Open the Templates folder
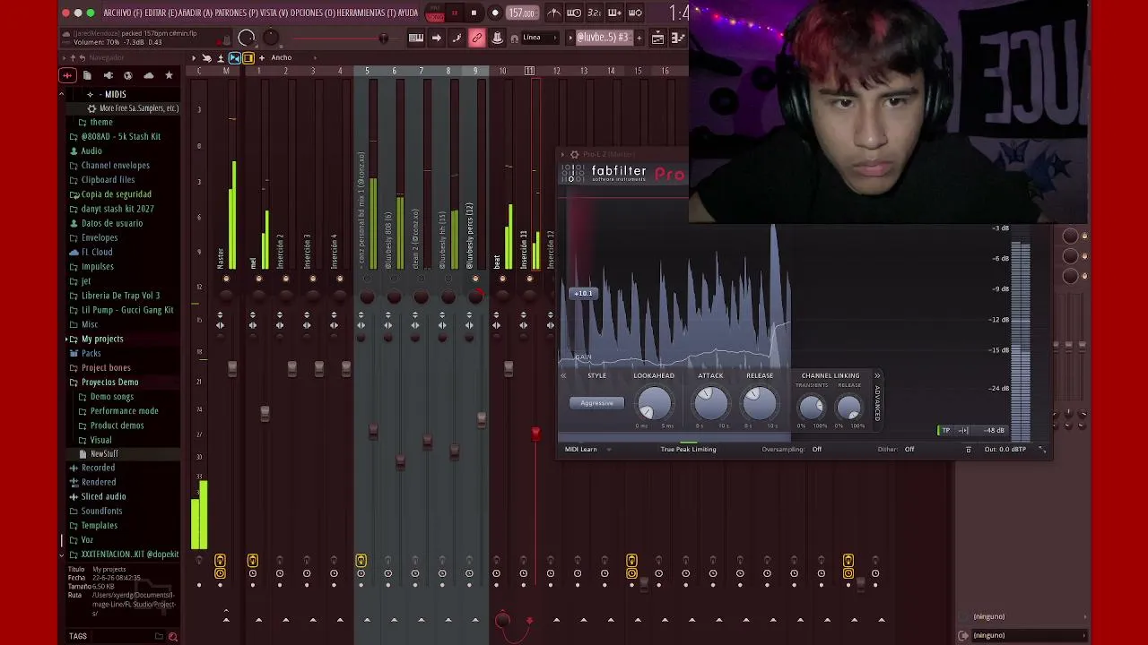This screenshot has height=645, width=1148. [100, 525]
